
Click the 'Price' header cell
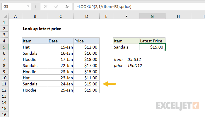click(87, 41)
